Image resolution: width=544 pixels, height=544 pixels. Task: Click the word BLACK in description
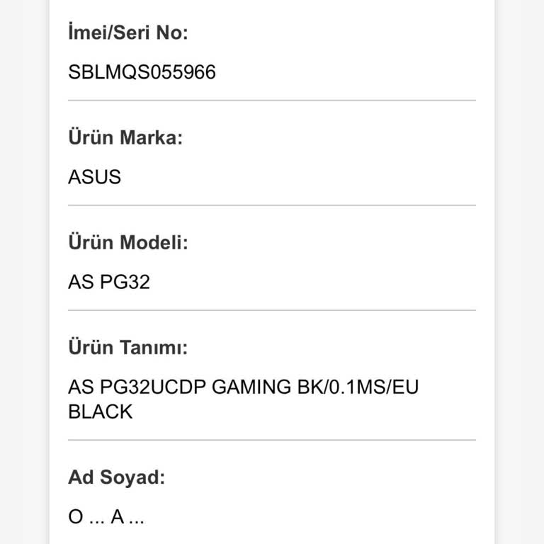[x=100, y=412]
